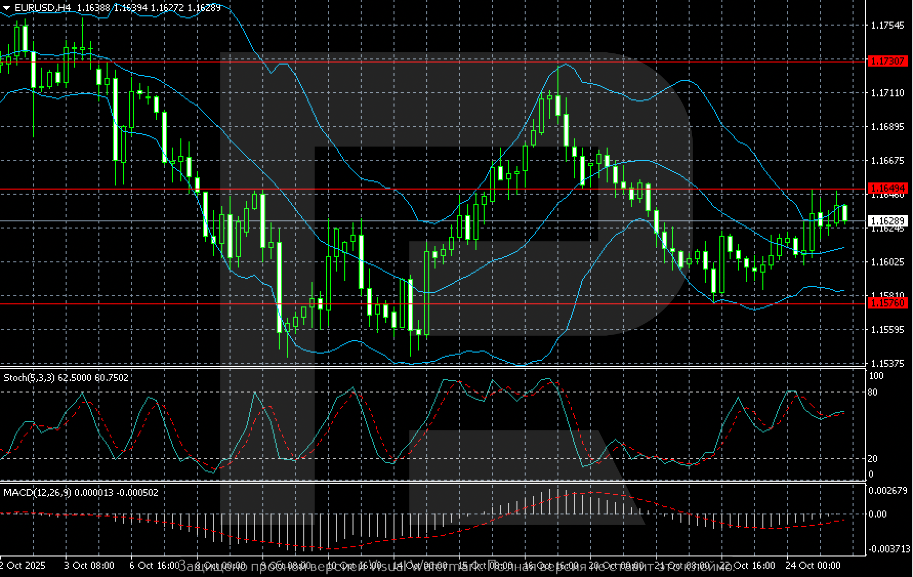Screen dimensions: 913x577
Task: Select the red 1.16494 price level label
Action: click(886, 189)
